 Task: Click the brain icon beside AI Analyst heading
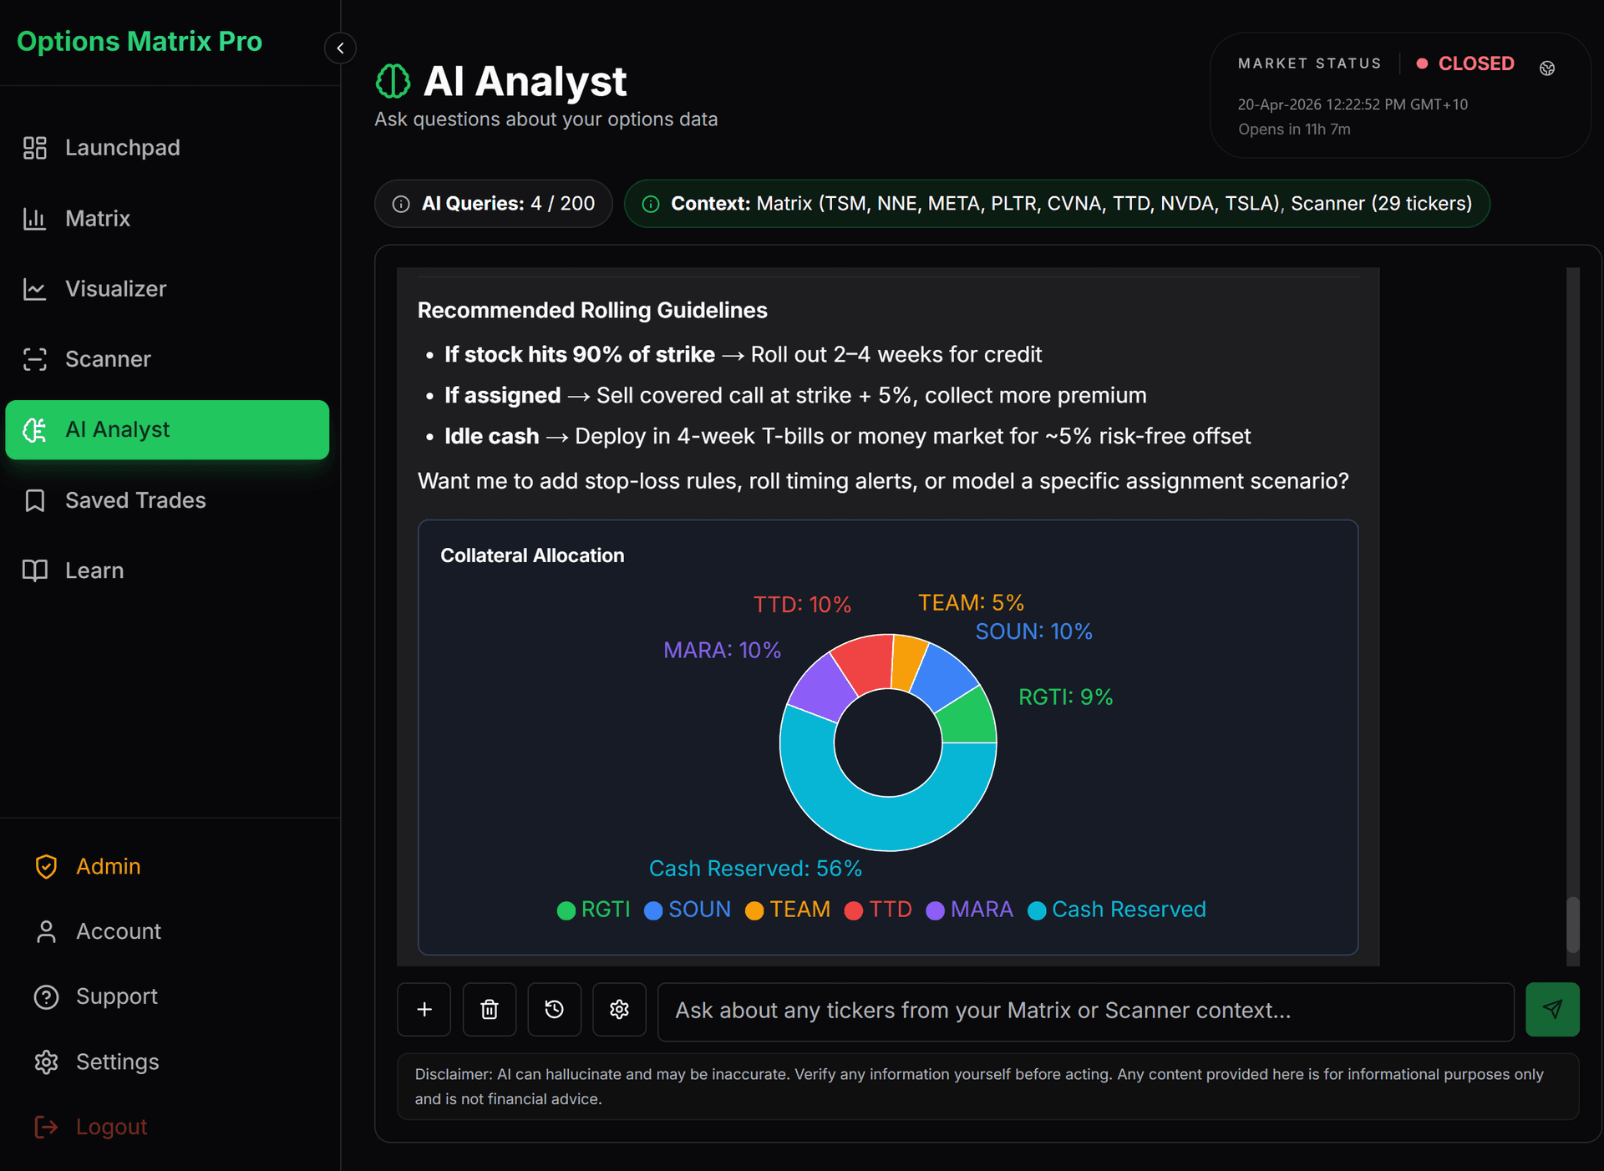(x=393, y=81)
